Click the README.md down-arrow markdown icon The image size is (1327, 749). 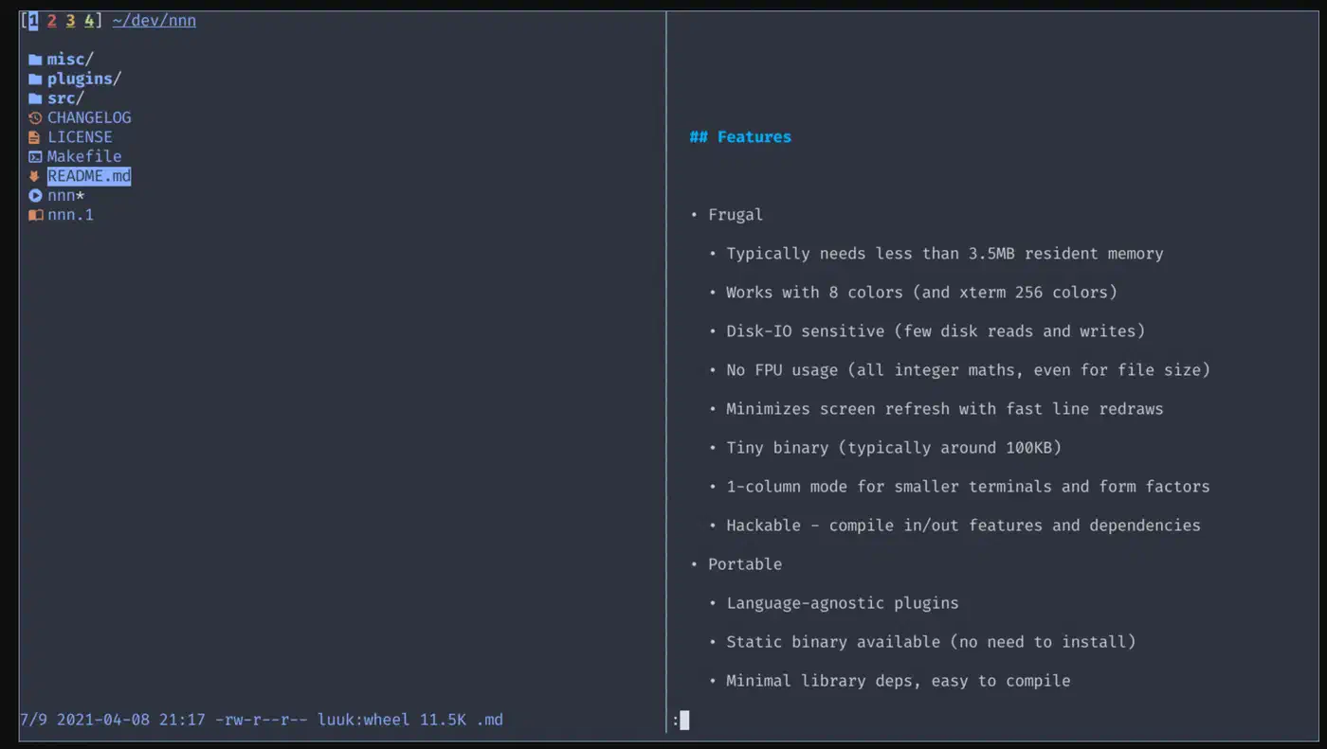[35, 176]
